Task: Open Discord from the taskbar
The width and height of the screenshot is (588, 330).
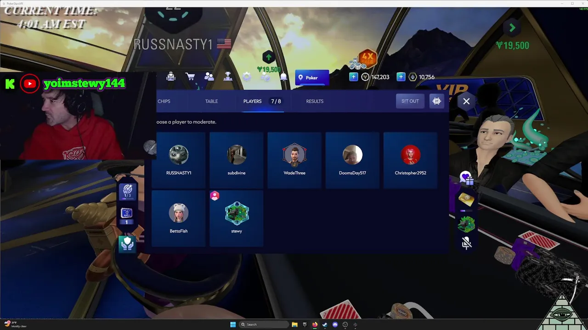Action: (335, 324)
